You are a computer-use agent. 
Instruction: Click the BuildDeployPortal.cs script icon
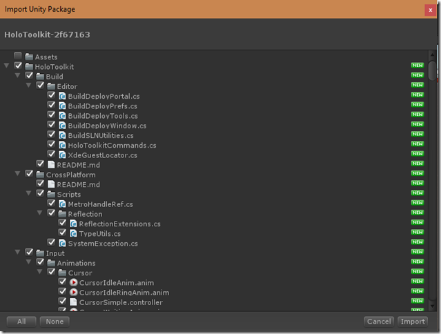tap(62, 96)
